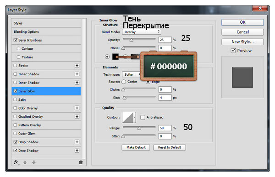Select Blending Options in the list
The height and width of the screenshot is (177, 275).
point(46,31)
